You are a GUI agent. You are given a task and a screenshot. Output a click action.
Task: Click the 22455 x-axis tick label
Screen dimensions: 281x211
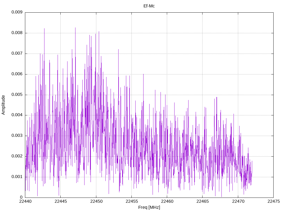(131, 201)
